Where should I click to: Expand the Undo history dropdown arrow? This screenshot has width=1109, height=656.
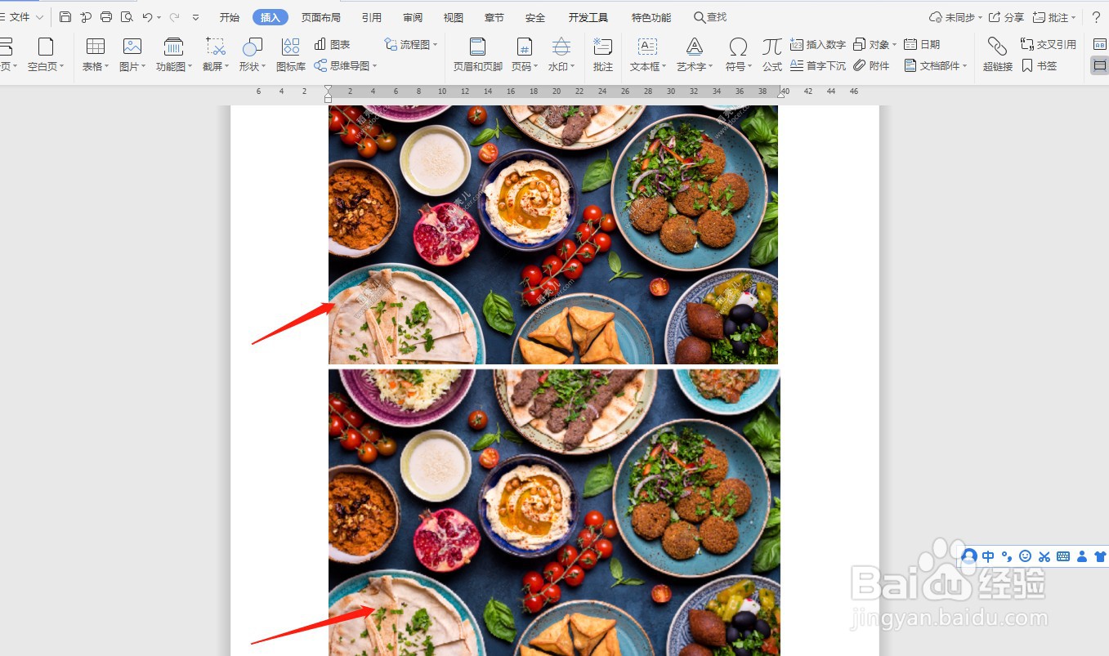pyautogui.click(x=159, y=17)
